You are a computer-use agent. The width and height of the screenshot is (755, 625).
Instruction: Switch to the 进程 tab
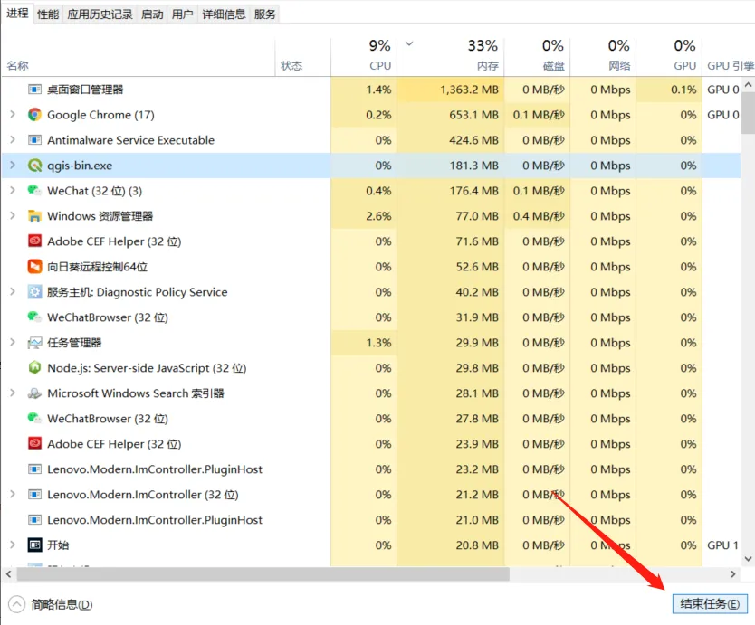point(17,13)
